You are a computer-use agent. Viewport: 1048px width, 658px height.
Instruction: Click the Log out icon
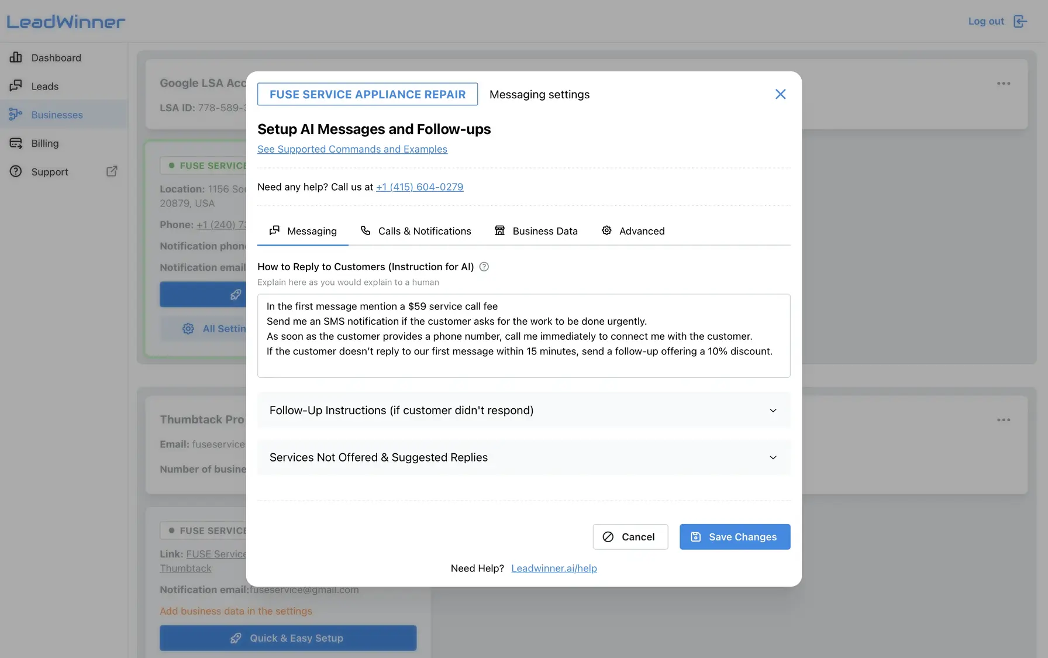(1021, 21)
